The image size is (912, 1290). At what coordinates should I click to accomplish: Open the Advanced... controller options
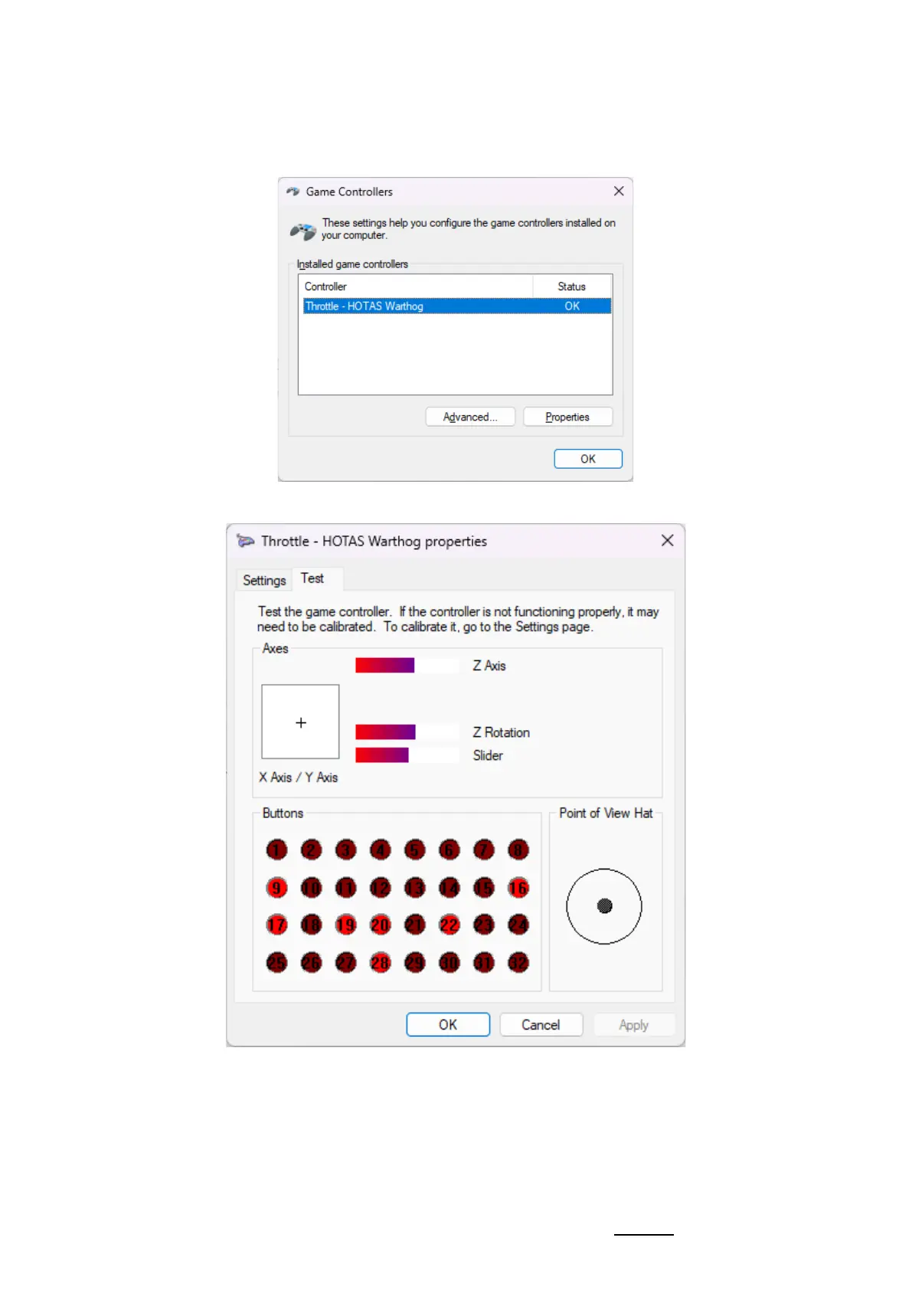point(470,417)
